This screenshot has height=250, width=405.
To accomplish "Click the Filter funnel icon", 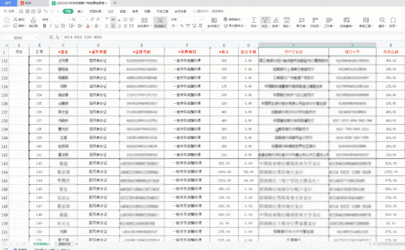I will pyautogui.click(x=265, y=20).
